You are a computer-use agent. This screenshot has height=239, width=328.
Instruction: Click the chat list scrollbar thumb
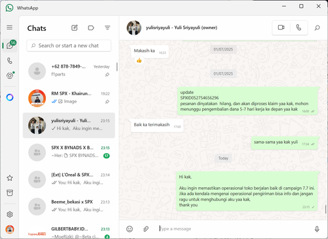117,67
